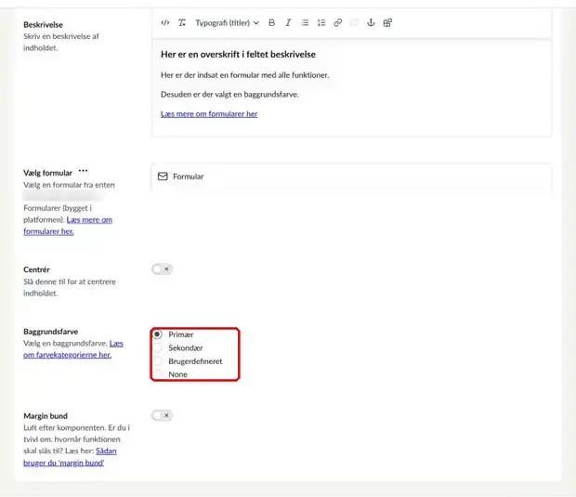Clear text formatting in editor toolbar

182,23
